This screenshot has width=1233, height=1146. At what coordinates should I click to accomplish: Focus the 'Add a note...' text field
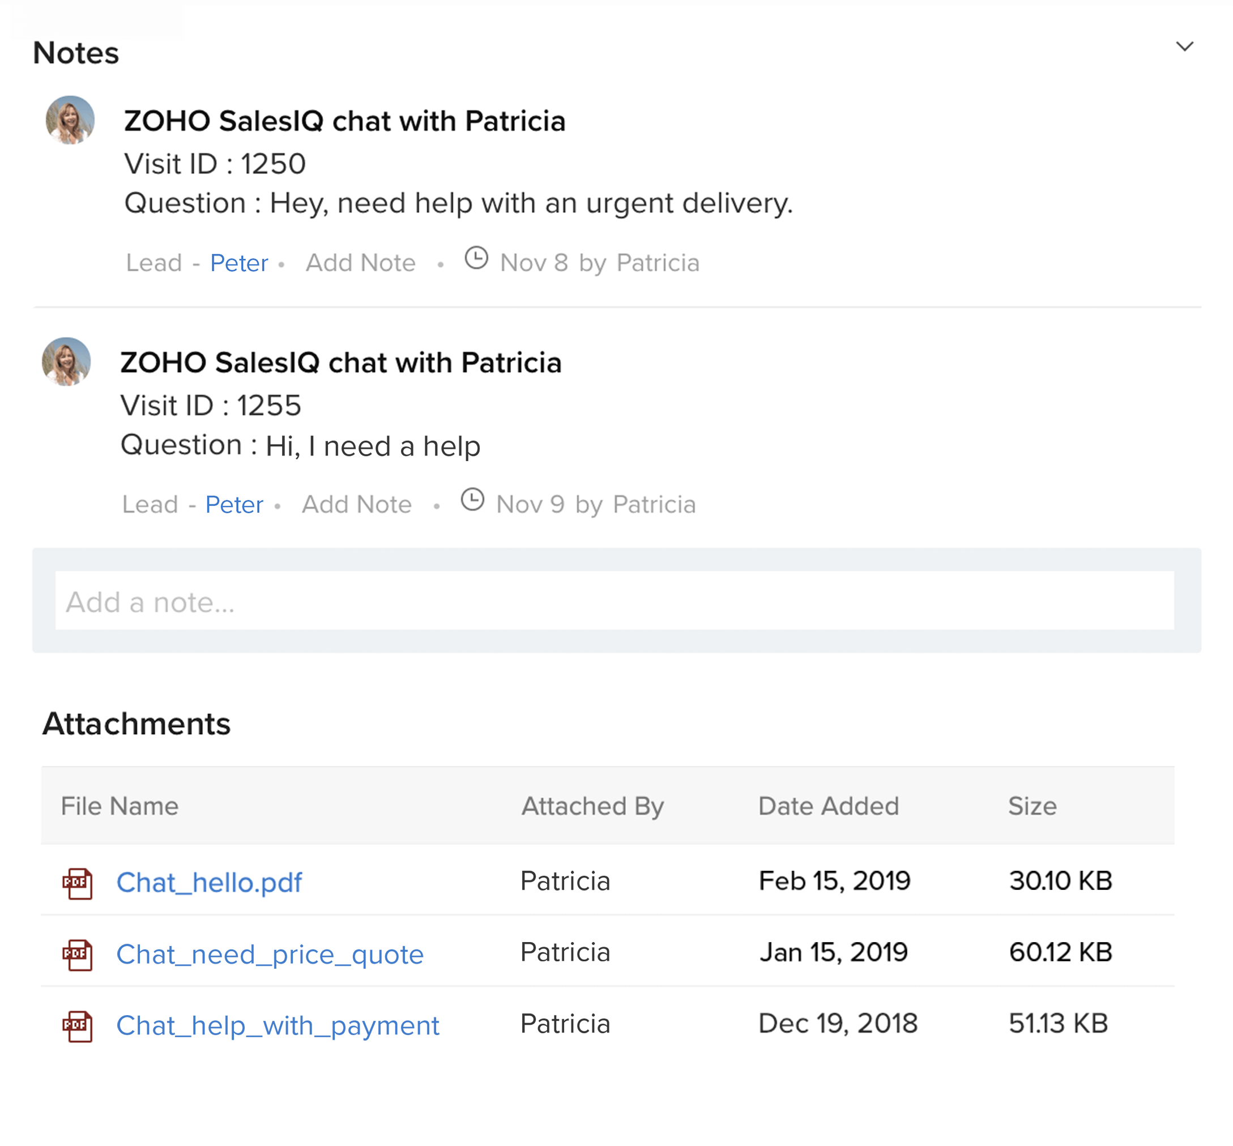point(614,601)
